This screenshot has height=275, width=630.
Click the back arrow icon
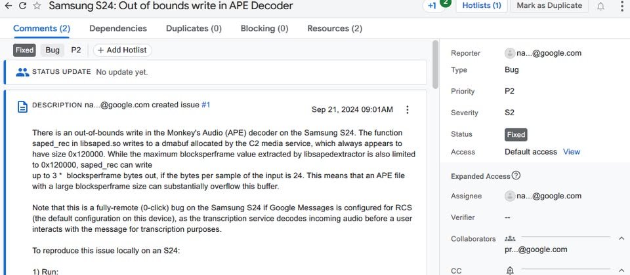coord(8,6)
